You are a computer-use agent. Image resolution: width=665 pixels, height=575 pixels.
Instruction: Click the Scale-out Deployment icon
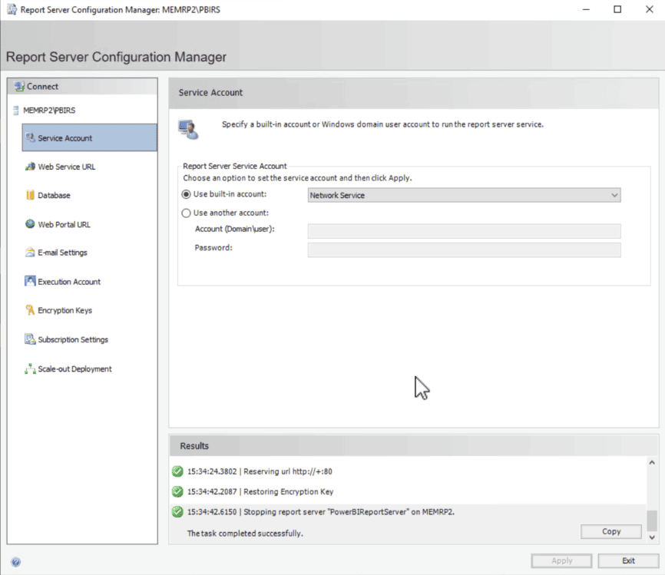coord(30,368)
